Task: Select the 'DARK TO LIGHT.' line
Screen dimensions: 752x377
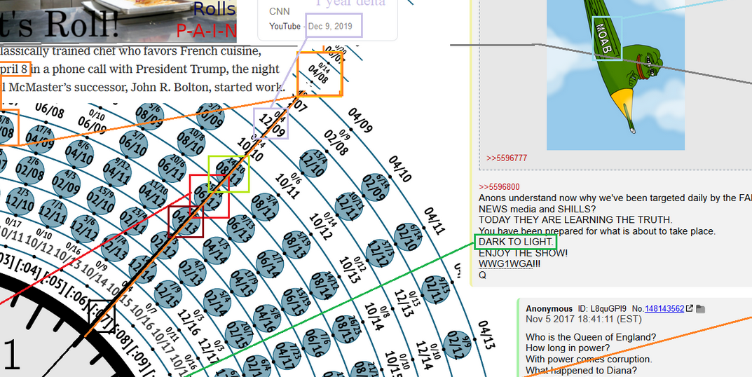Action: coord(516,242)
